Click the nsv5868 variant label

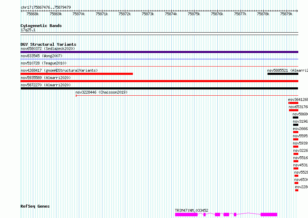tap(300, 114)
